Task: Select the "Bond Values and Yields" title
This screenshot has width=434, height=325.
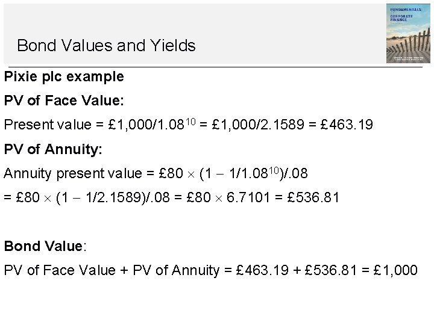Action: 106,45
